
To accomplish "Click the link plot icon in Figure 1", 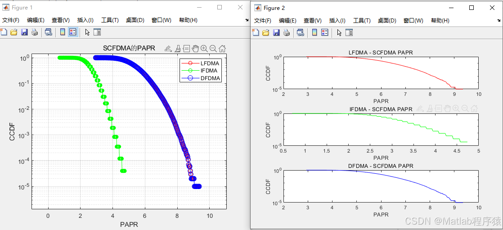I will (x=49, y=32).
